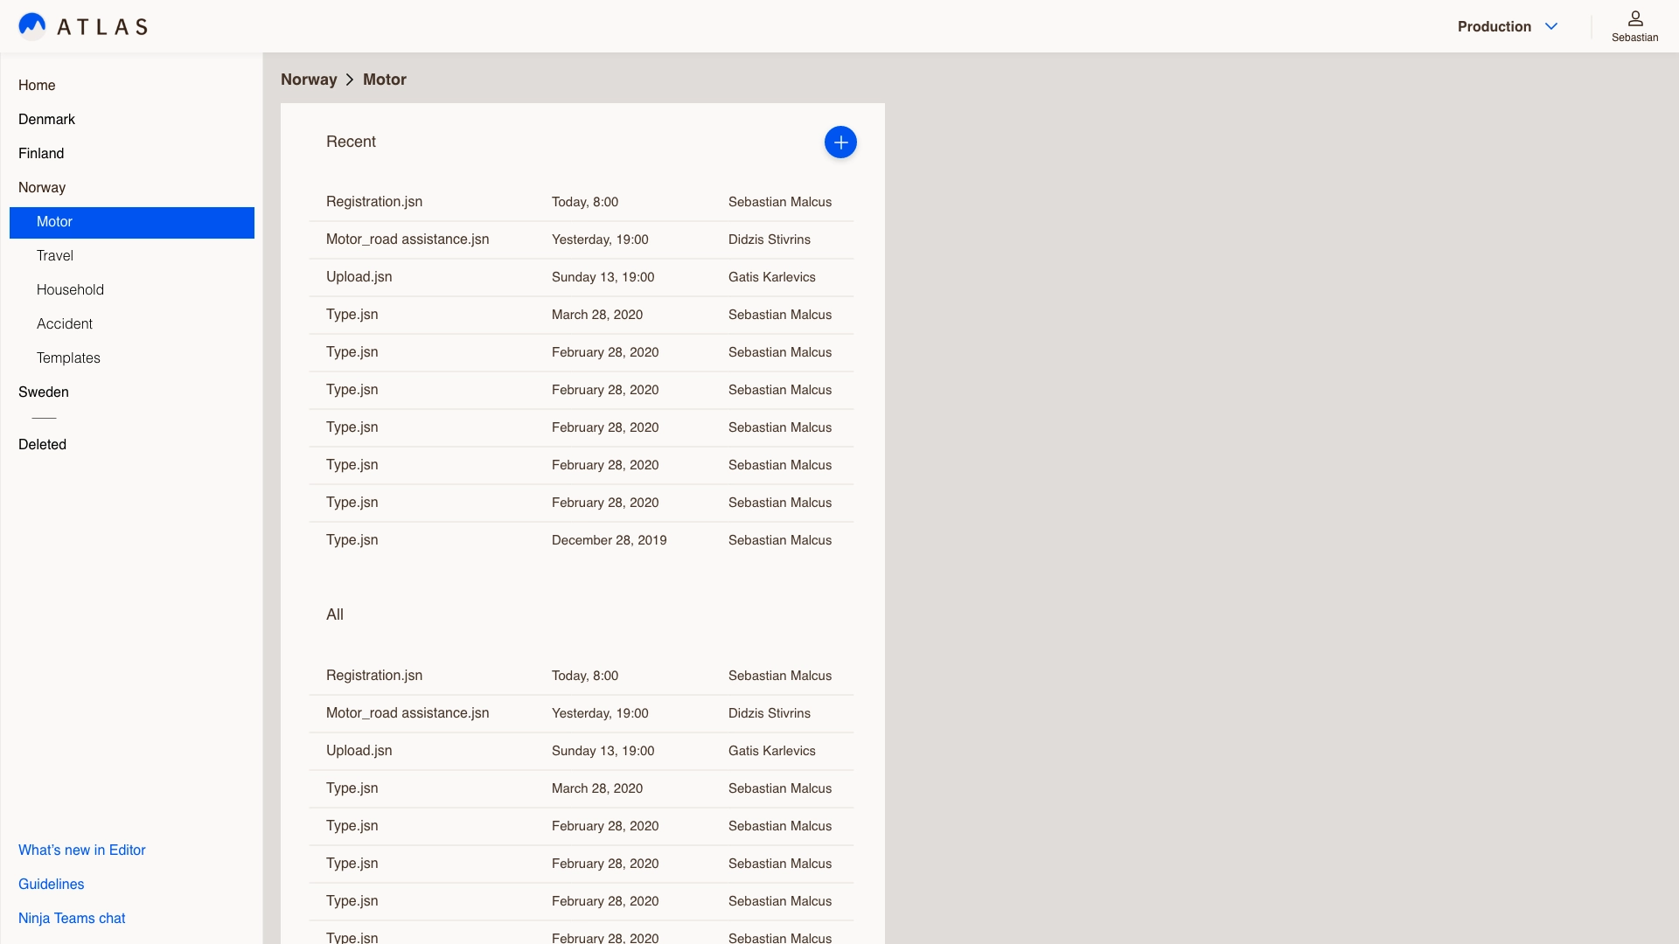This screenshot has width=1679, height=944.
Task: Open Home in the sidebar
Action: [x=37, y=85]
